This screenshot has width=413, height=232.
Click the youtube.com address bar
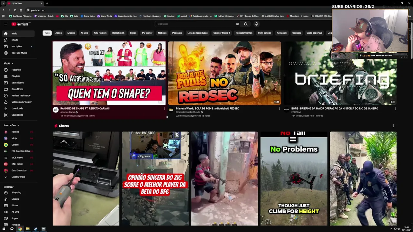pyautogui.click(x=37, y=10)
